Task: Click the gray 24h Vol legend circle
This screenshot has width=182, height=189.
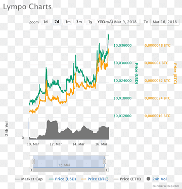Action: [149, 179]
